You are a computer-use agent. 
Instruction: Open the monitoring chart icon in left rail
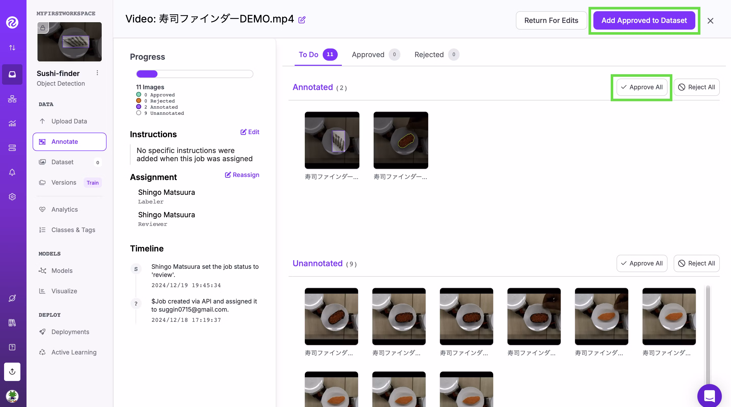coord(12,123)
